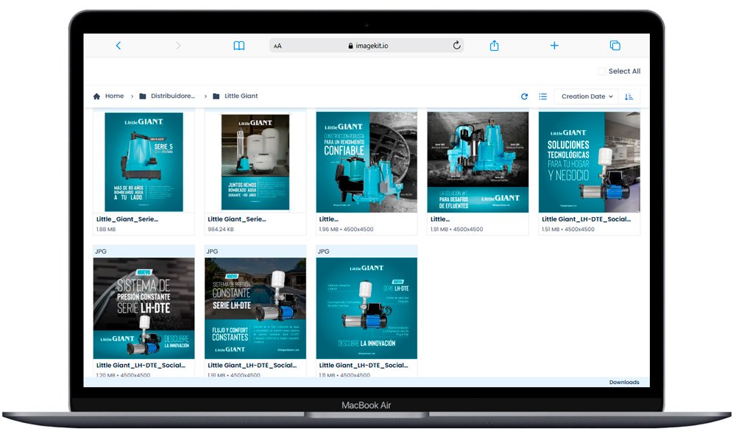Screen dimensions: 736x440
Task: Click the Downloads bar at bottom
Action: coord(624,383)
